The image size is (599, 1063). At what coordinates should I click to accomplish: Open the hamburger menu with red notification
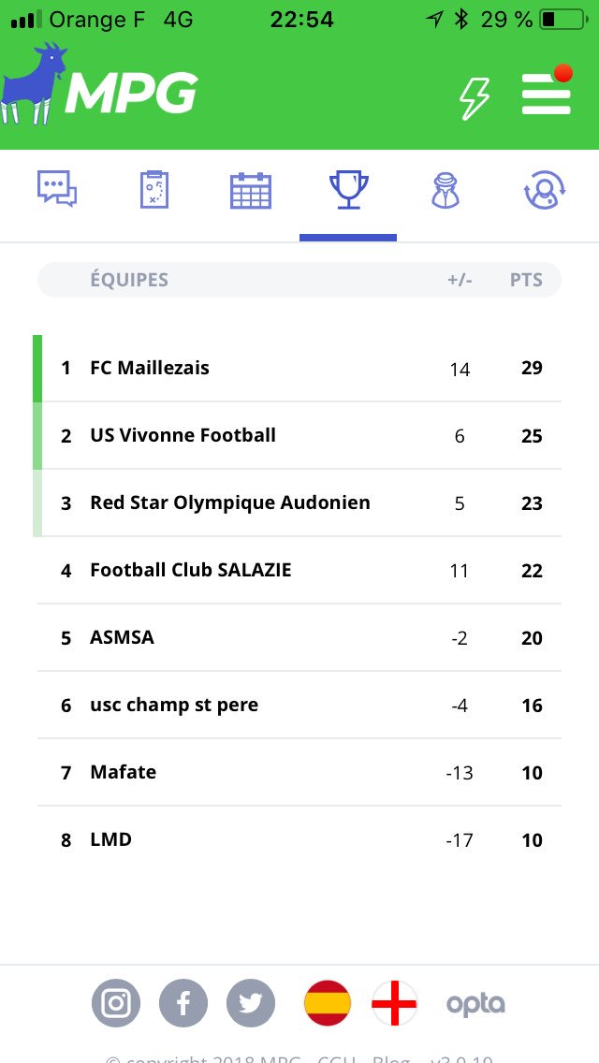[x=547, y=91]
